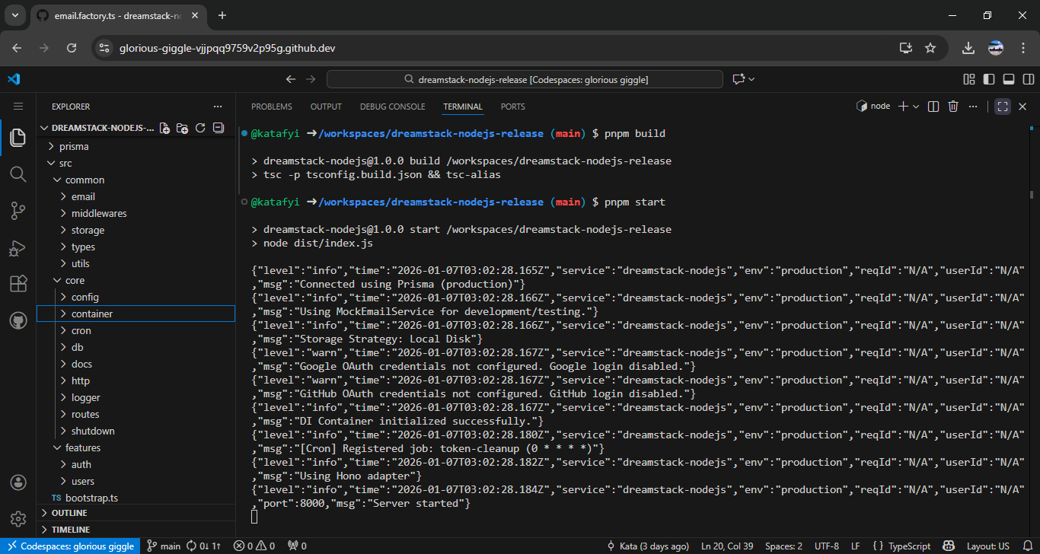
Task: Open the Copilot chat icon
Action: pyautogui.click(x=738, y=79)
